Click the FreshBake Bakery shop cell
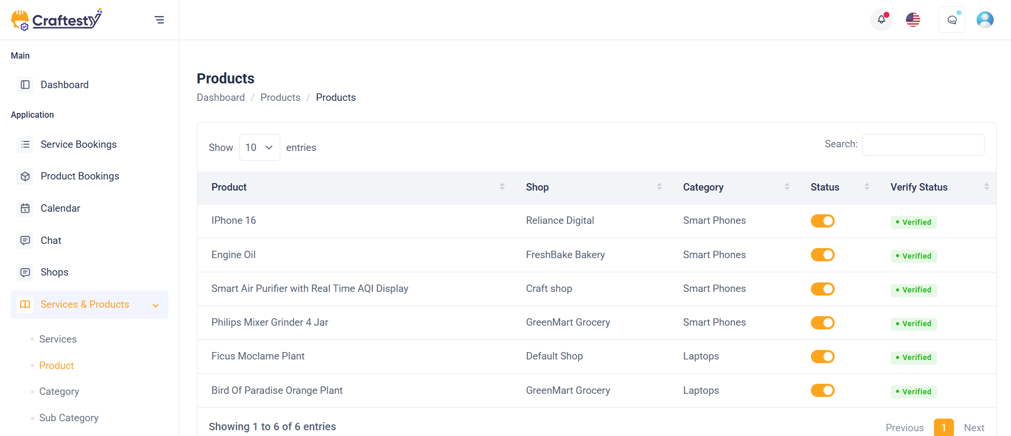Viewport: 1011px width, 436px height. pos(565,255)
